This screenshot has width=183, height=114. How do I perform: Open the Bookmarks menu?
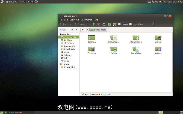86,20
